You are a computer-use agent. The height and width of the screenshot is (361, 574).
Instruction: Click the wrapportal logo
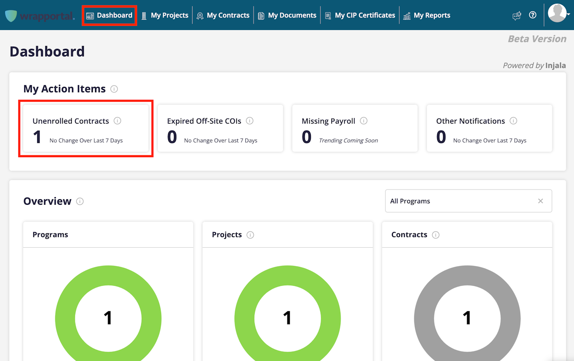[x=39, y=16]
